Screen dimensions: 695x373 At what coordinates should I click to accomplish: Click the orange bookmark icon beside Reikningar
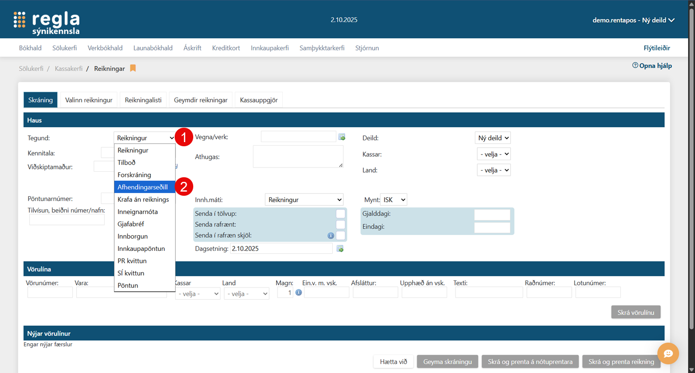click(133, 68)
